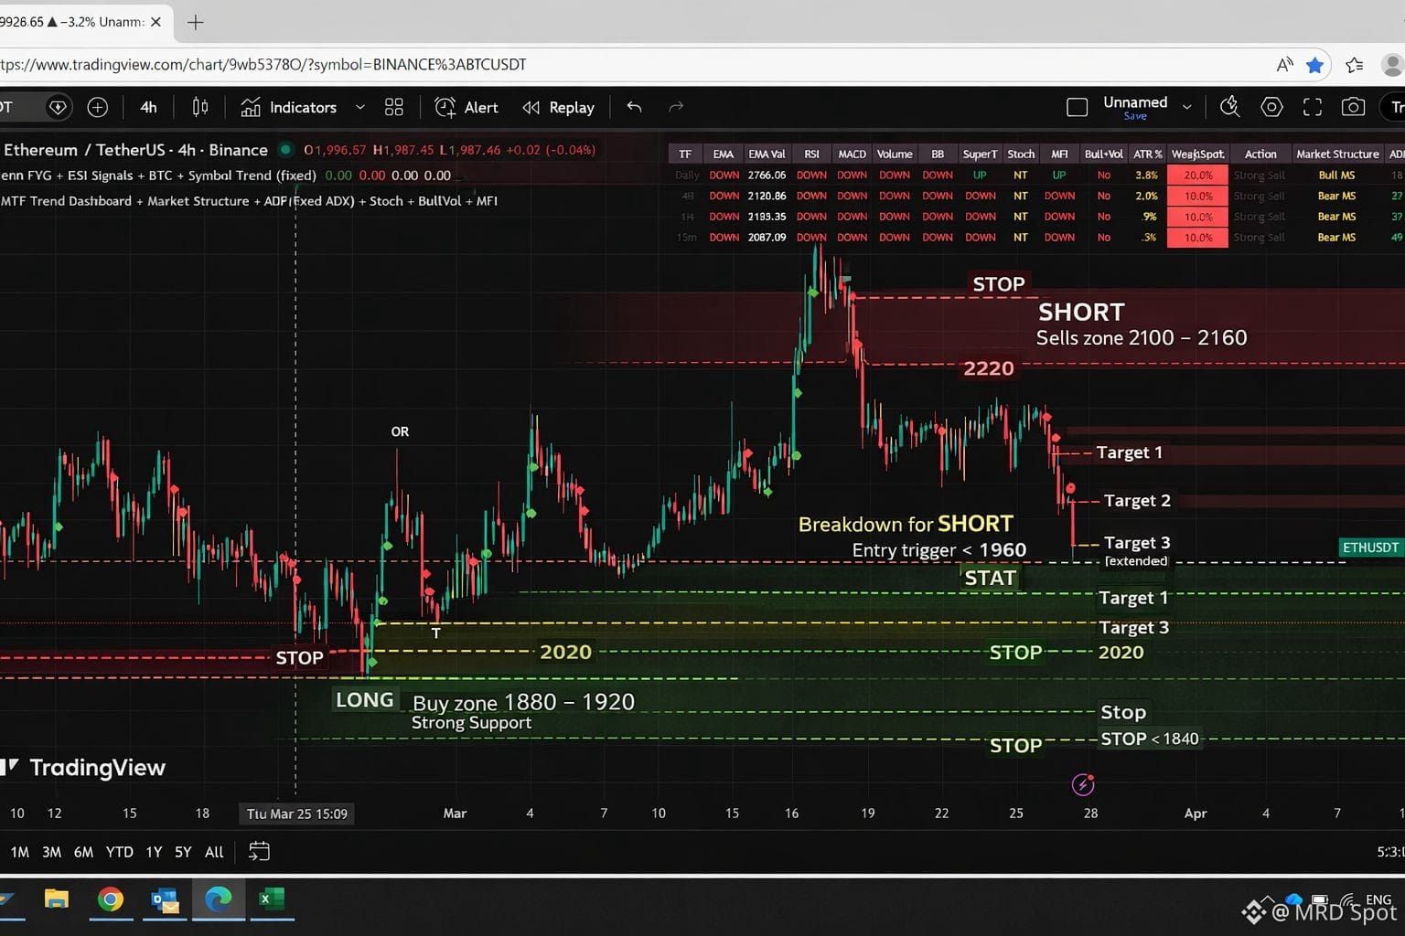Click the EMA value 2766.06 cell
Screen dimensions: 1405x936
(767, 175)
